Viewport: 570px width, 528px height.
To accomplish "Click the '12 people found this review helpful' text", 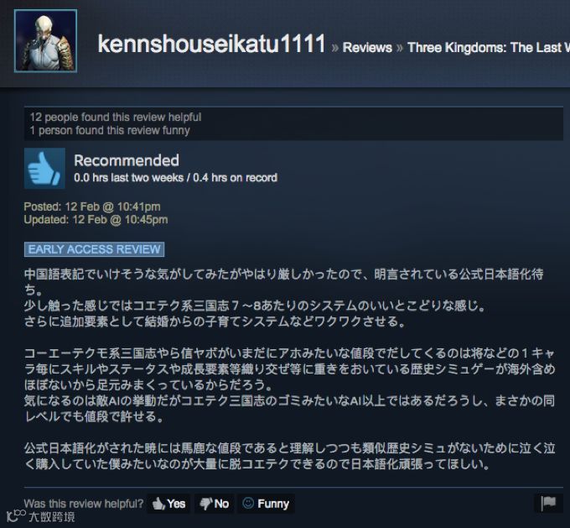I will pos(116,118).
